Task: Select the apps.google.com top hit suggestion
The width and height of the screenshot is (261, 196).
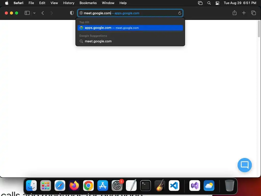Action: [130, 28]
